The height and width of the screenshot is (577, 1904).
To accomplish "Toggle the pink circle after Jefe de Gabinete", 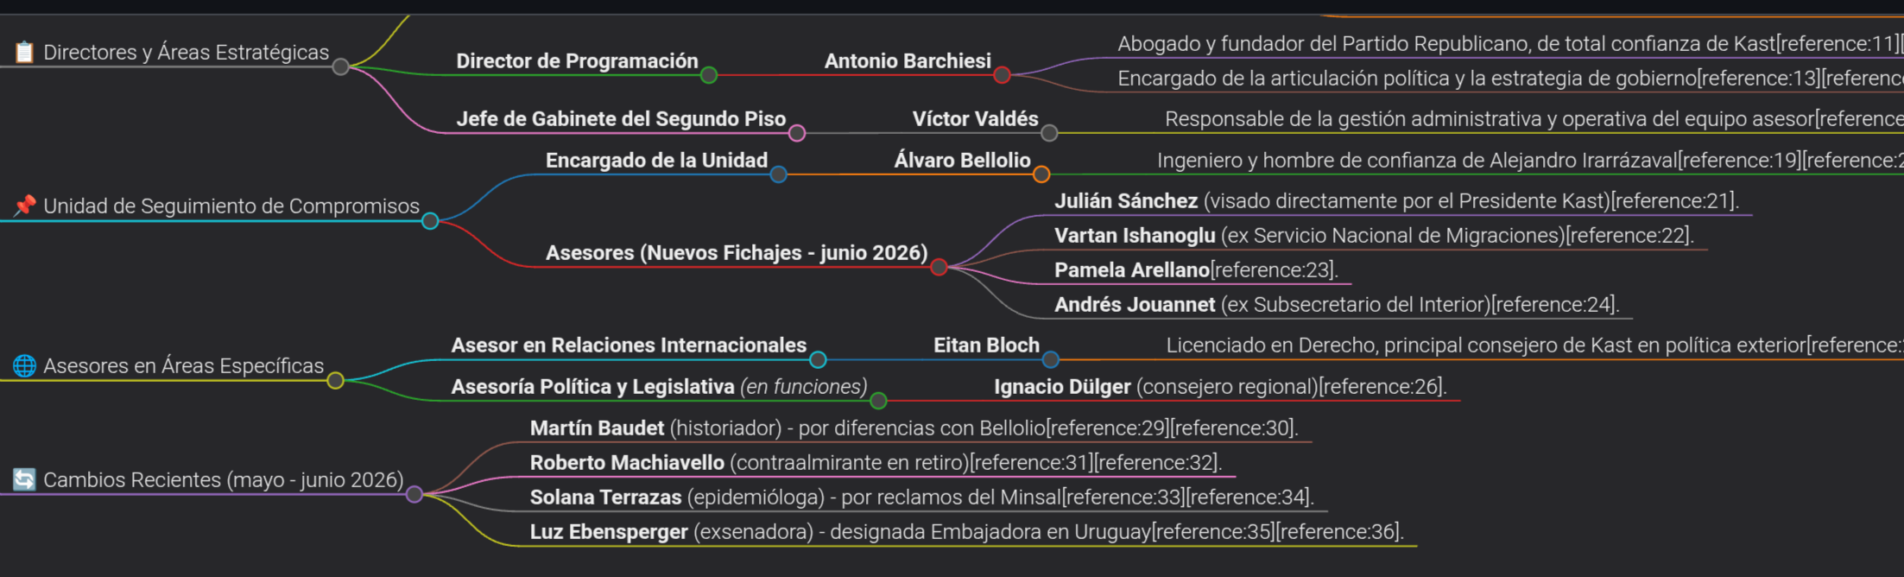I will [797, 133].
